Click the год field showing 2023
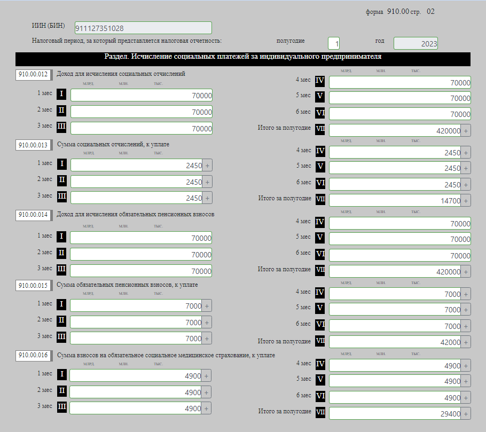Screen dimensions: 486x432 tap(415, 44)
